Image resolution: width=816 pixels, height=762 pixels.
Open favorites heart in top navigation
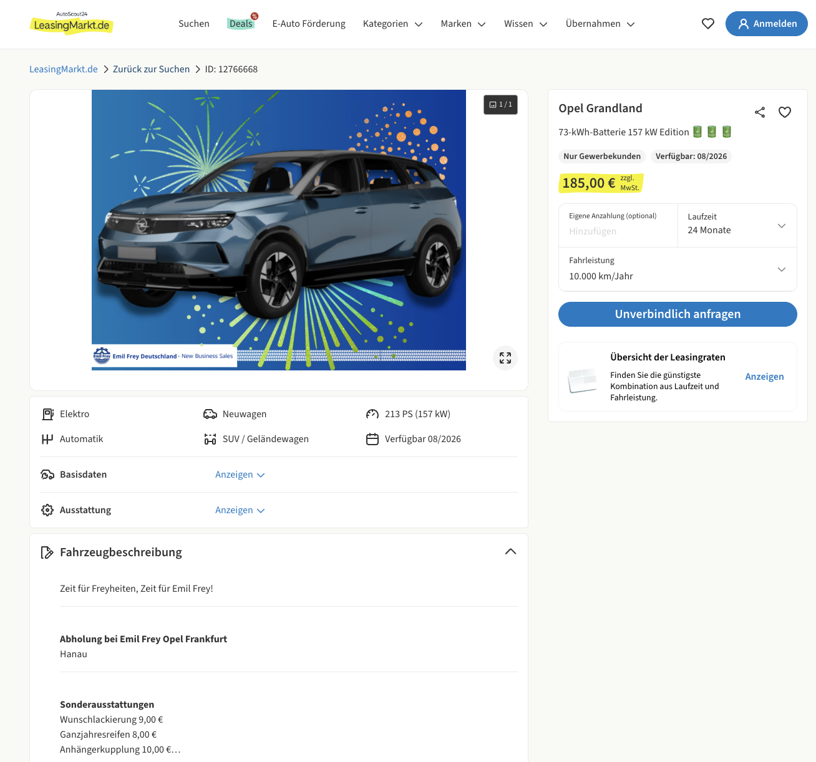click(707, 24)
